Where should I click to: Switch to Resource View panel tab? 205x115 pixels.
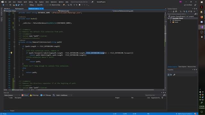coord(192,67)
